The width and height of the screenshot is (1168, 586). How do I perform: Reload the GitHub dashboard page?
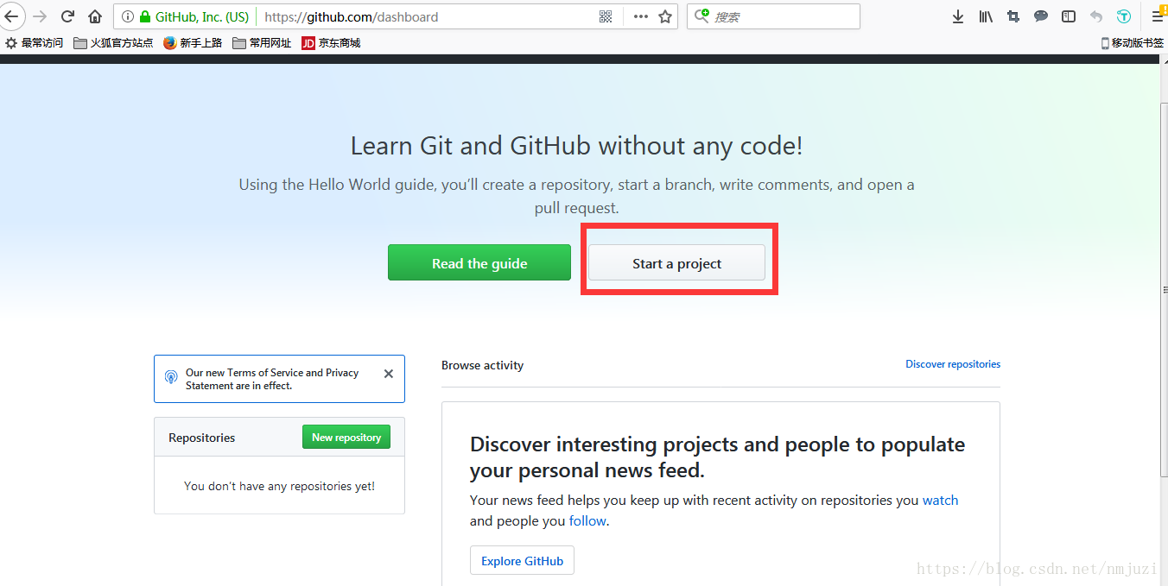67,16
